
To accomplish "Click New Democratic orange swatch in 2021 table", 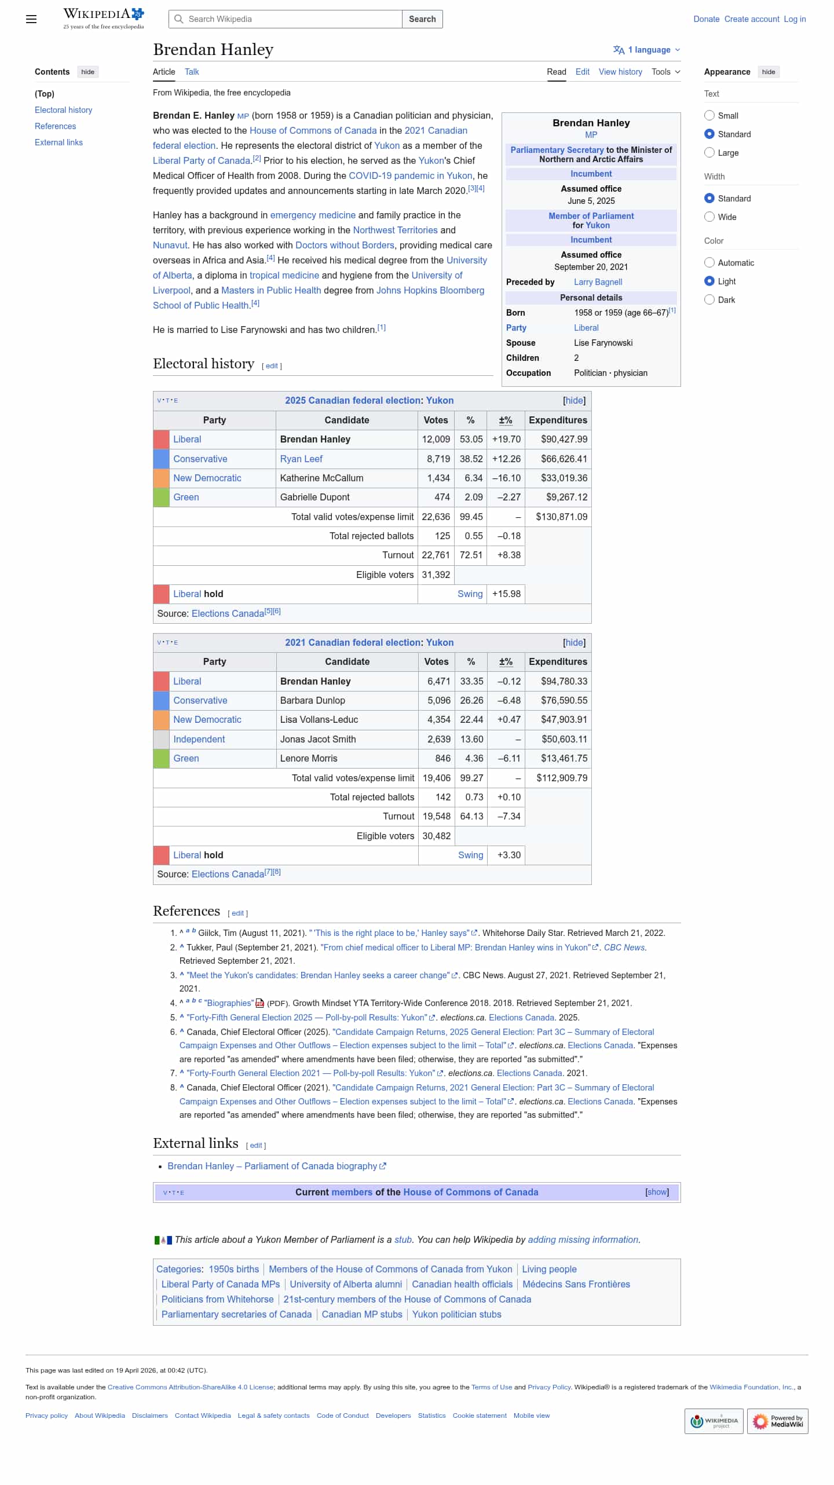I will (x=161, y=720).
